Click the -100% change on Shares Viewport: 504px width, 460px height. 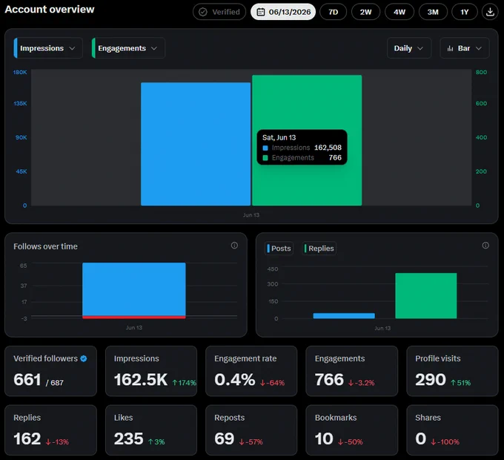coord(445,442)
